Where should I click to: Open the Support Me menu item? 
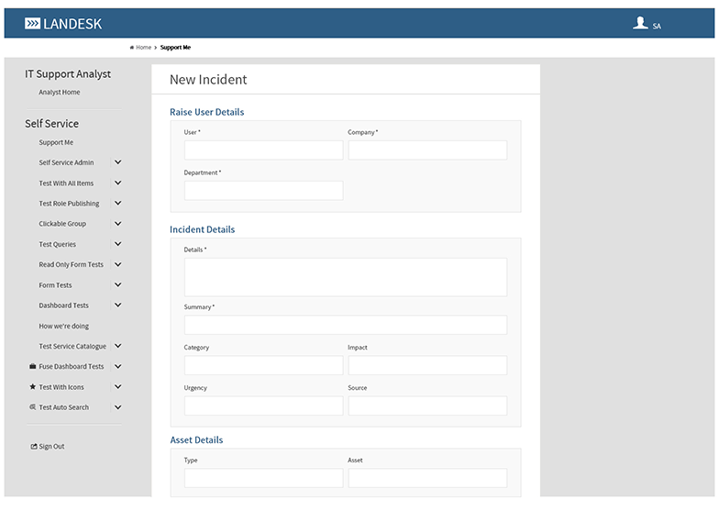pyautogui.click(x=56, y=143)
